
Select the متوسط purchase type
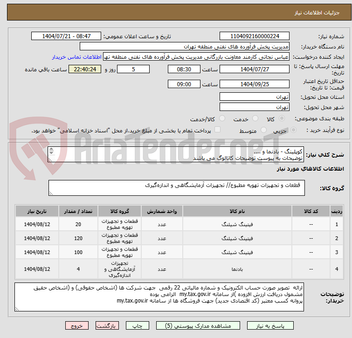[264, 131]
